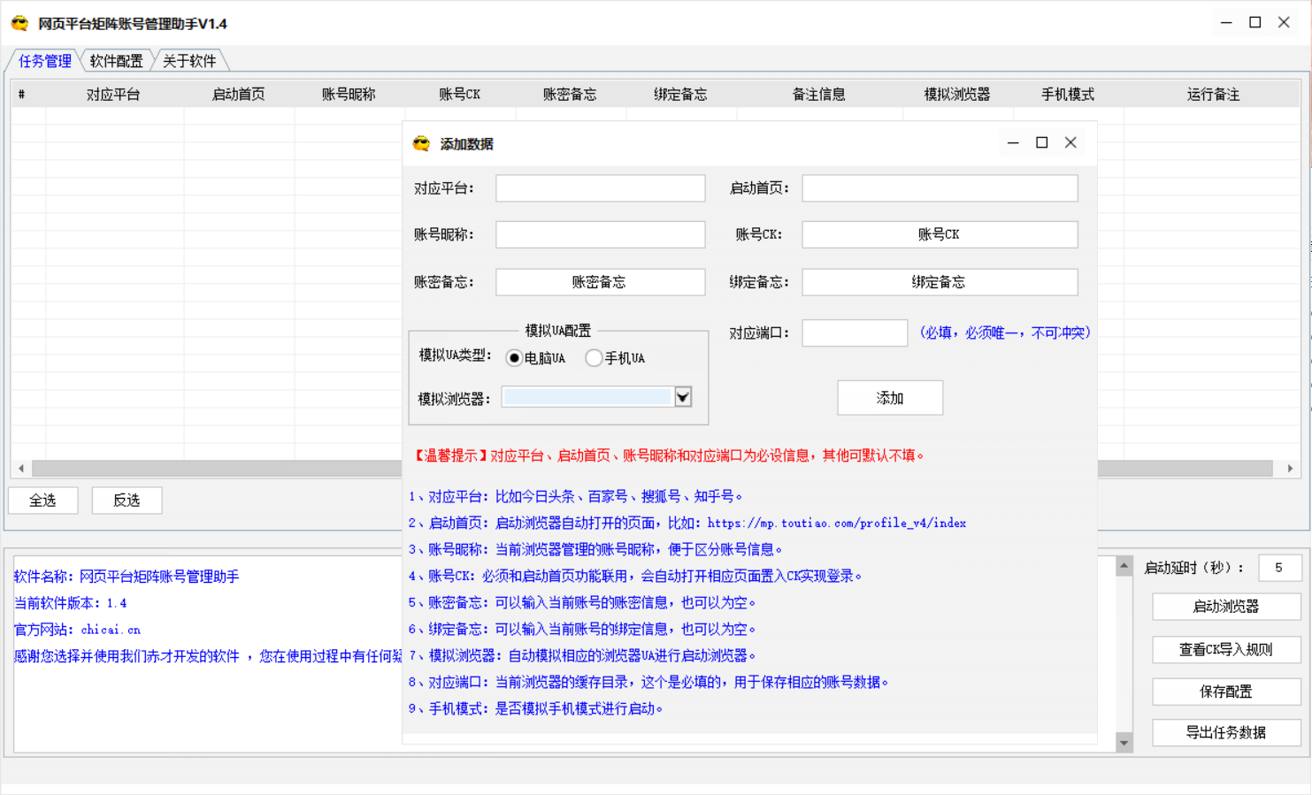Click the 备注信息 column header
This screenshot has width=1312, height=795.
[x=819, y=95]
